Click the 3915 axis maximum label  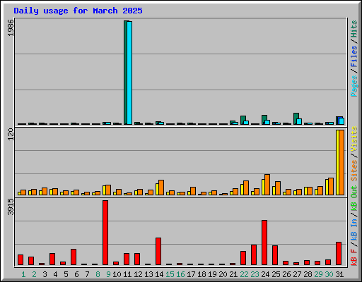[x=11, y=207]
